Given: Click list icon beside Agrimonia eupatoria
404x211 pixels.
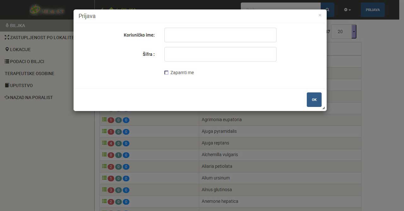Looking at the screenshot, I should pos(104,120).
